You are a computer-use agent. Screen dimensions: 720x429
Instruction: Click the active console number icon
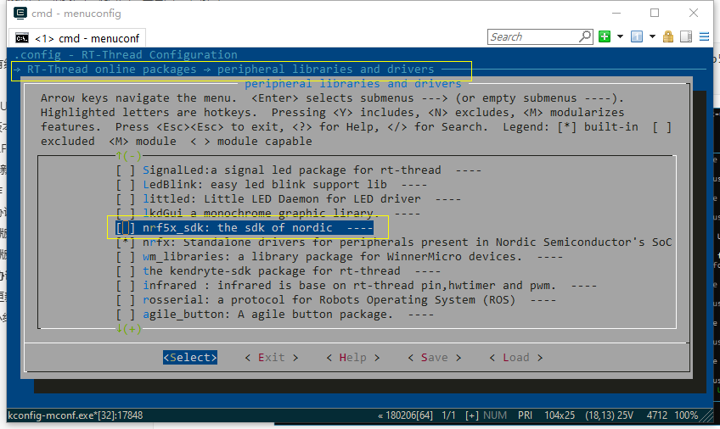coord(636,36)
